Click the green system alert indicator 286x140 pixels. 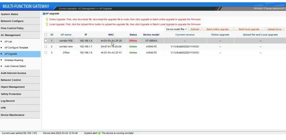click(99, 133)
